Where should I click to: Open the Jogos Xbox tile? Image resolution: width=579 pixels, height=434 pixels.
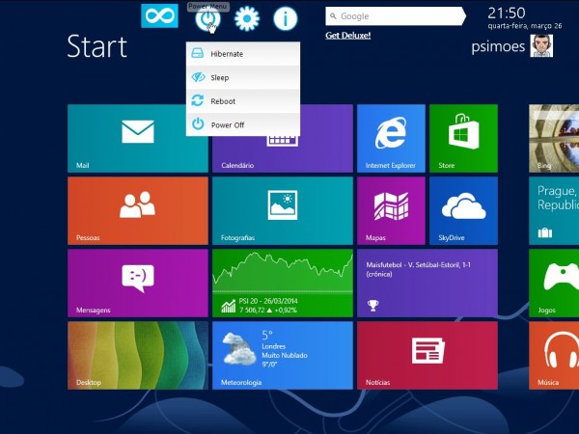point(554,283)
